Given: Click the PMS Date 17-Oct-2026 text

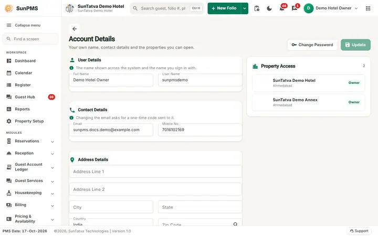Looking at the screenshot, I should point(25,231).
